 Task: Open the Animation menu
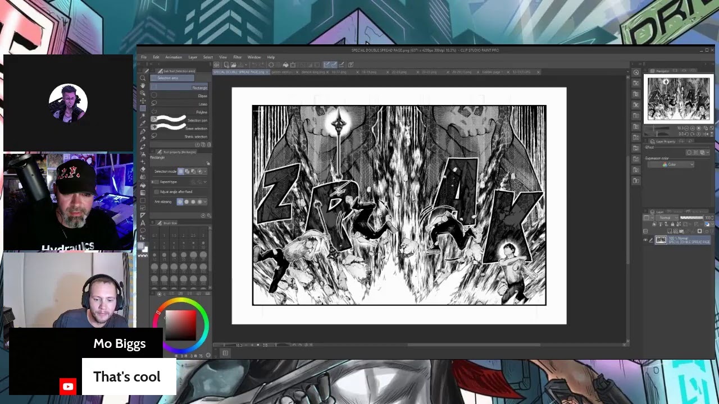[x=173, y=57]
